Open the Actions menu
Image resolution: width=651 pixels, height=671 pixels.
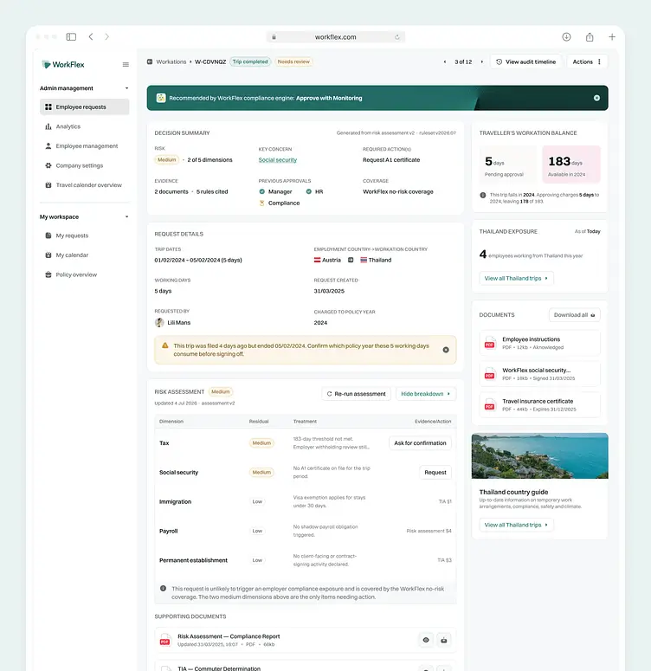(587, 62)
